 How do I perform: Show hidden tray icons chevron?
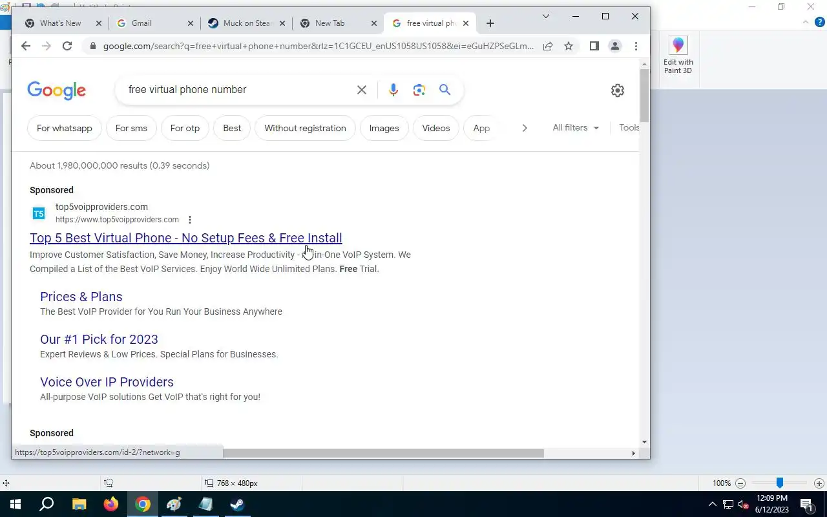(x=713, y=505)
